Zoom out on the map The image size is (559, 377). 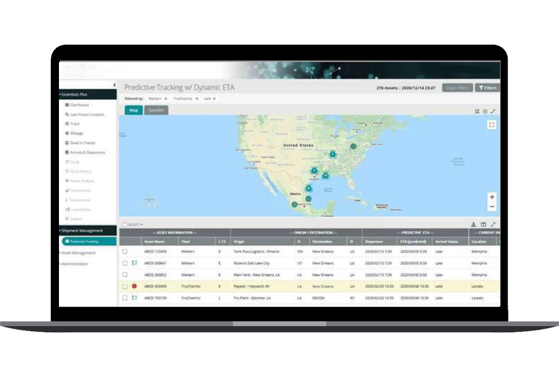click(x=492, y=207)
